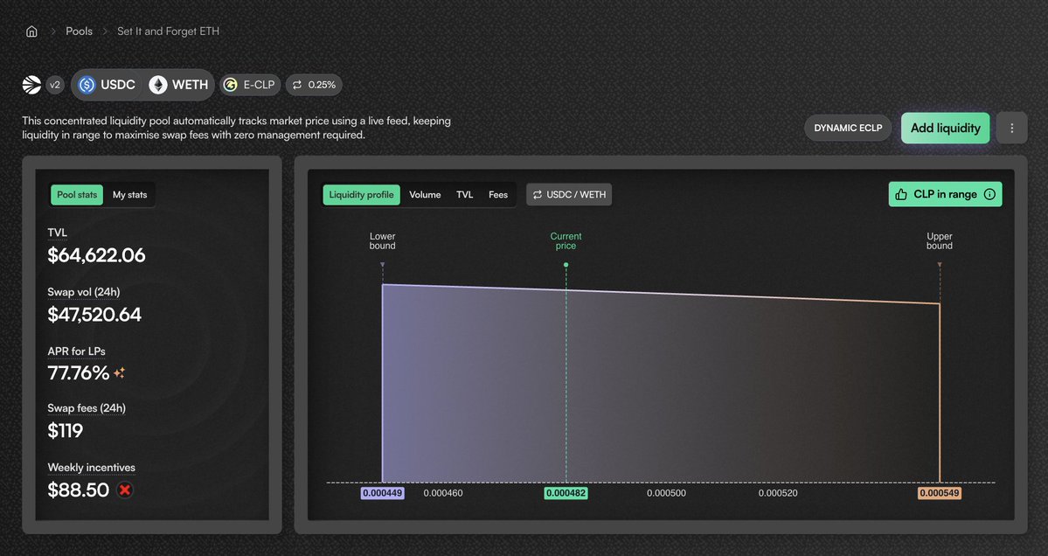Click the swap fee arrows icon
The image size is (1048, 556).
pyautogui.click(x=297, y=85)
